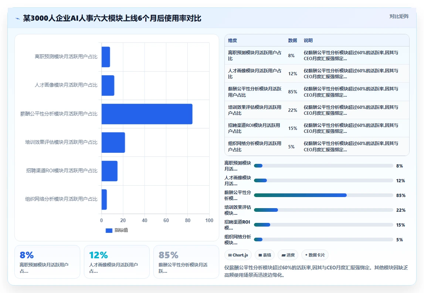Click the 5% value in the table
Viewport: 424px width, 293px height.
click(x=291, y=146)
